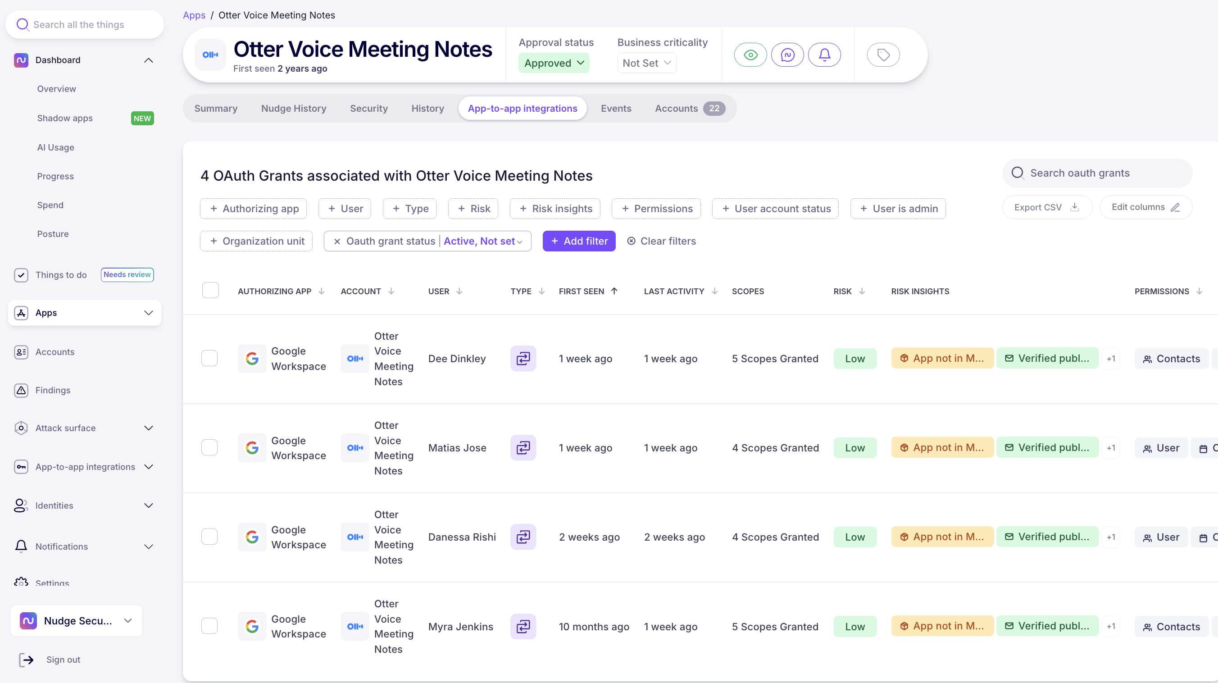The height and width of the screenshot is (683, 1218).
Task: Switch to the Events tab
Action: (616, 108)
